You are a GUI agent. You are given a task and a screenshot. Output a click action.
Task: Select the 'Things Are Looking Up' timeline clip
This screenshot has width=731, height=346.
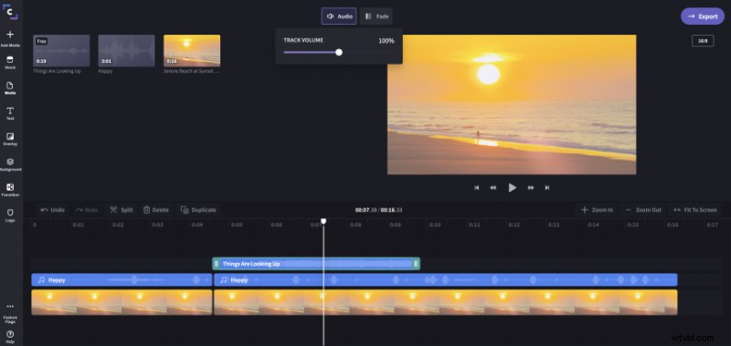(x=316, y=264)
